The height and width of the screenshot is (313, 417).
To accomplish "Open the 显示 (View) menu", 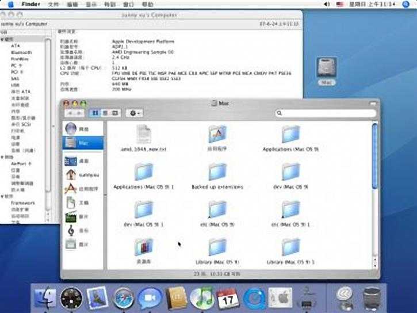I will pyautogui.click(x=91, y=4).
